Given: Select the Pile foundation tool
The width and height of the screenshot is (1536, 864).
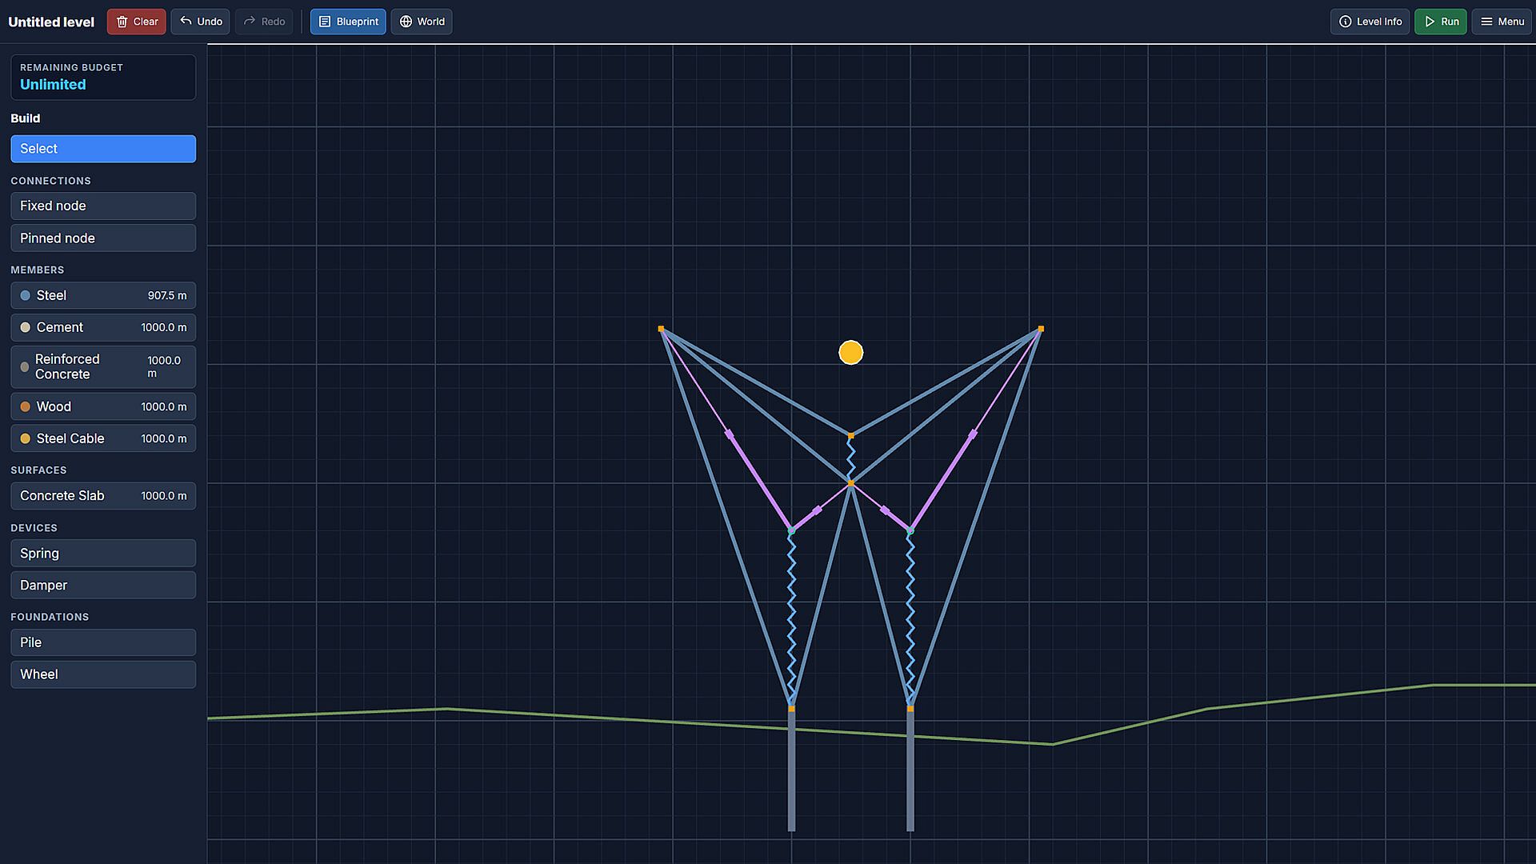Looking at the screenshot, I should [x=103, y=642].
